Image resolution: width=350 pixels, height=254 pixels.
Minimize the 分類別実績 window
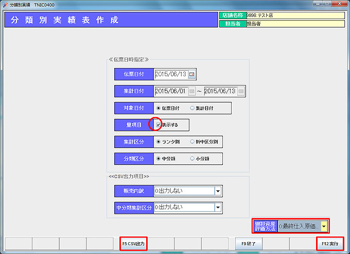point(318,4)
